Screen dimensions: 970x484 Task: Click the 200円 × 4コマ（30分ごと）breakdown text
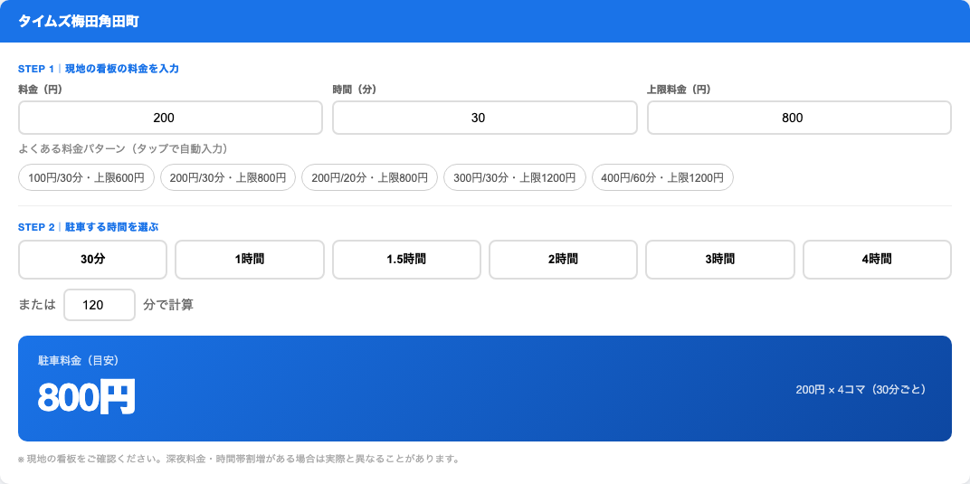coord(861,390)
